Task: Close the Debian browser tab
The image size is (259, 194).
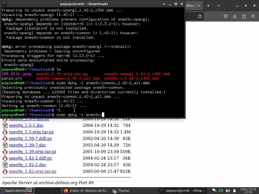Action: [x=199, y=6]
